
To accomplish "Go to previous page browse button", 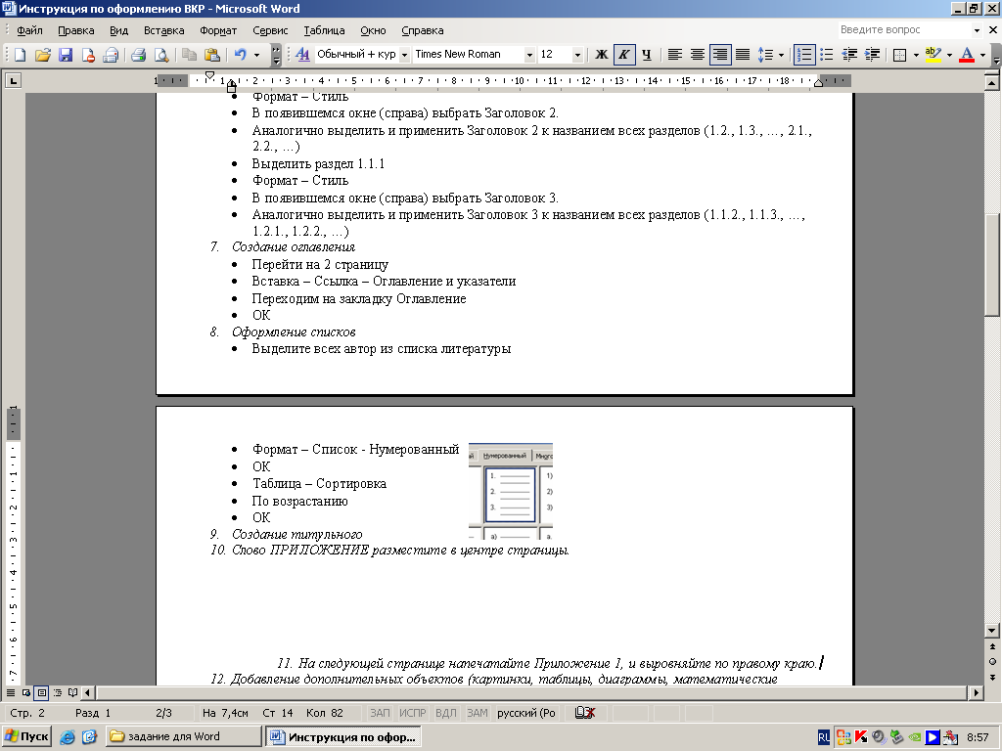I will 992,646.
